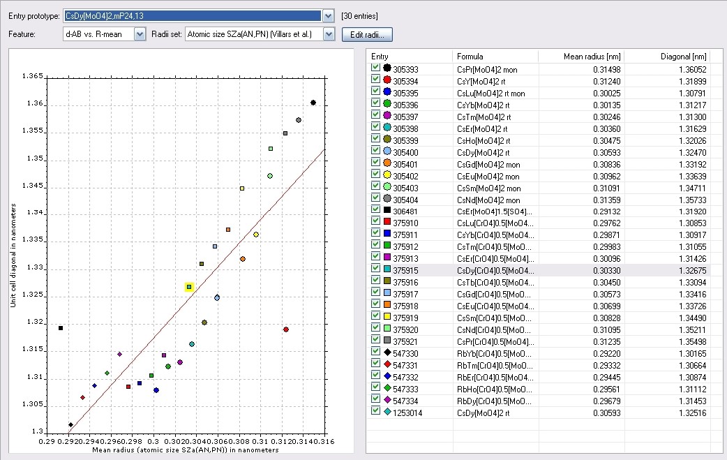Select the blue circle point at plot bottom
Image resolution: width=727 pixels, height=460 pixels.
156,390
